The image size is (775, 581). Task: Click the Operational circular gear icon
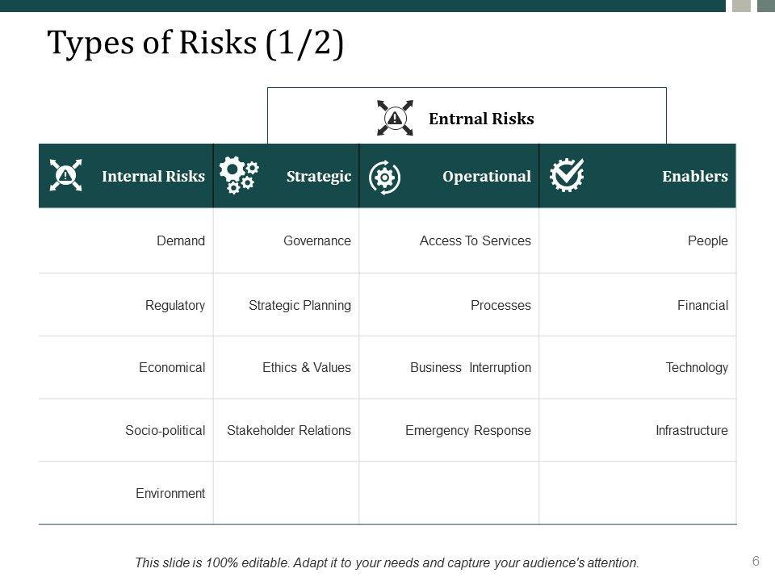coord(384,177)
